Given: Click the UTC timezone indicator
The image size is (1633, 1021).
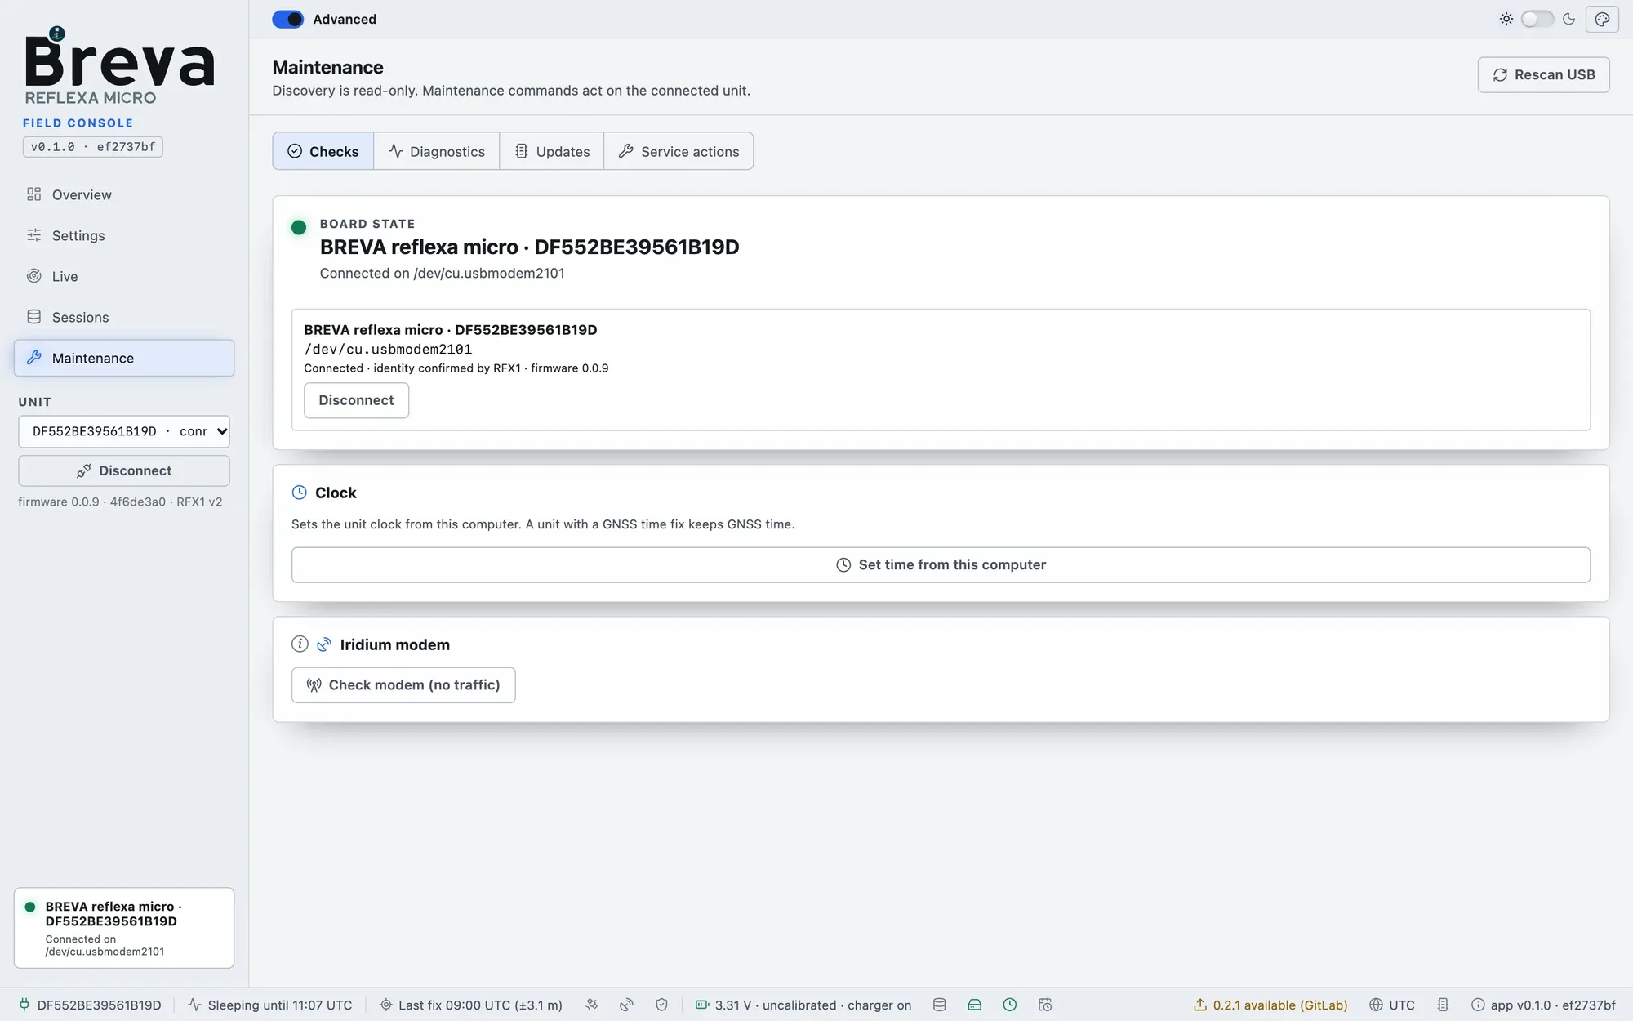Looking at the screenshot, I should click(1392, 1005).
